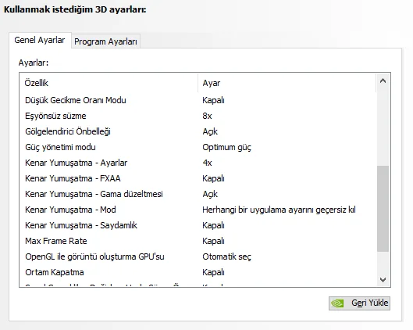The image size is (413, 330).
Task: Click the scroll up arrow in settings list
Action: click(x=383, y=81)
